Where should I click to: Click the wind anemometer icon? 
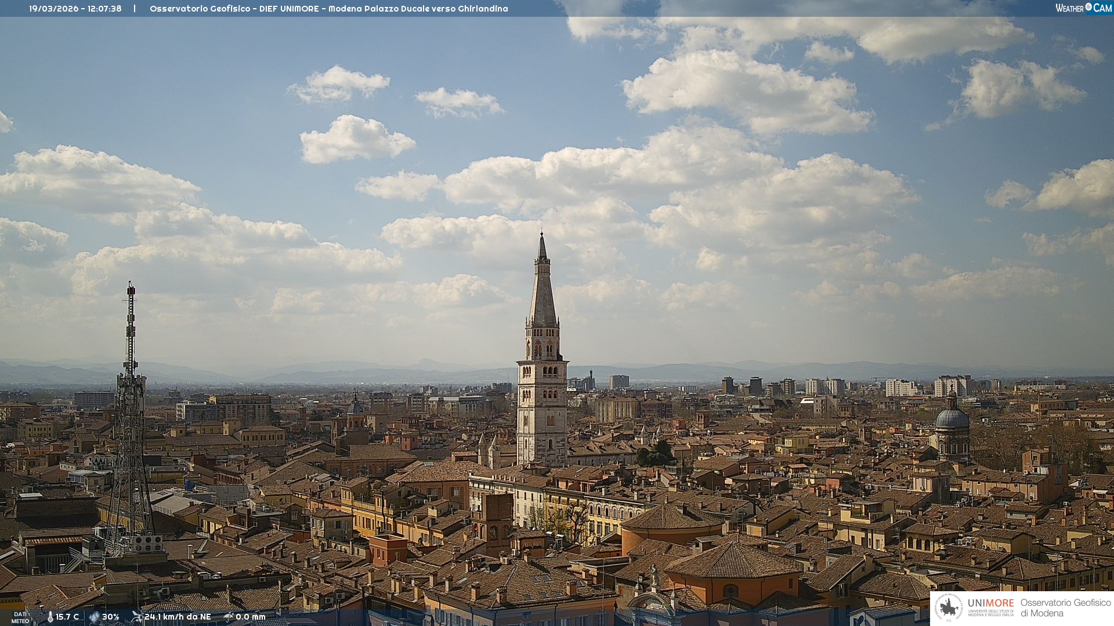tap(137, 617)
